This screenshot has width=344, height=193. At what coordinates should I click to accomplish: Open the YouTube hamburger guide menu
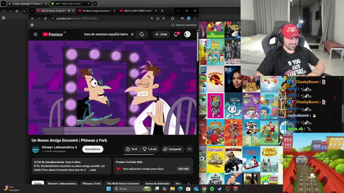35,34
